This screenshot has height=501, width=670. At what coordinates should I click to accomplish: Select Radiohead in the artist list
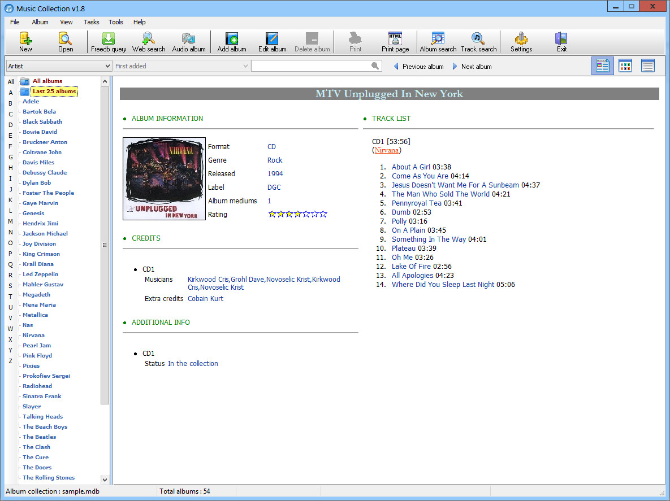pos(37,386)
